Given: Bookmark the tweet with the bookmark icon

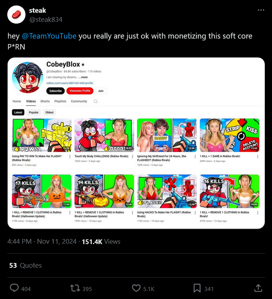Looking at the screenshot, I should pyautogui.click(x=197, y=288).
